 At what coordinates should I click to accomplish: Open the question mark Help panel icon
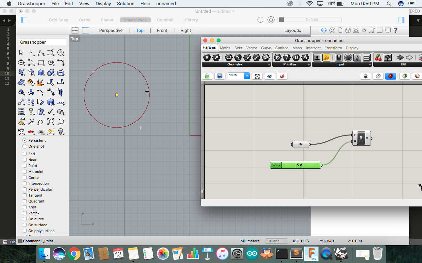point(396,30)
